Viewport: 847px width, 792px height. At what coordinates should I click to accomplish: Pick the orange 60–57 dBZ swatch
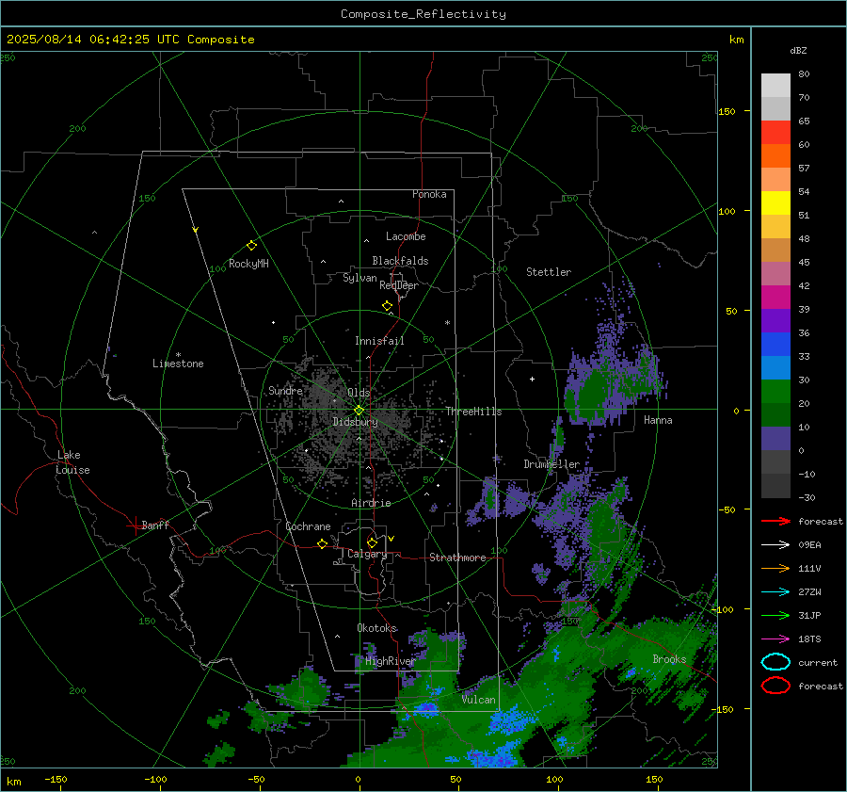(x=775, y=155)
